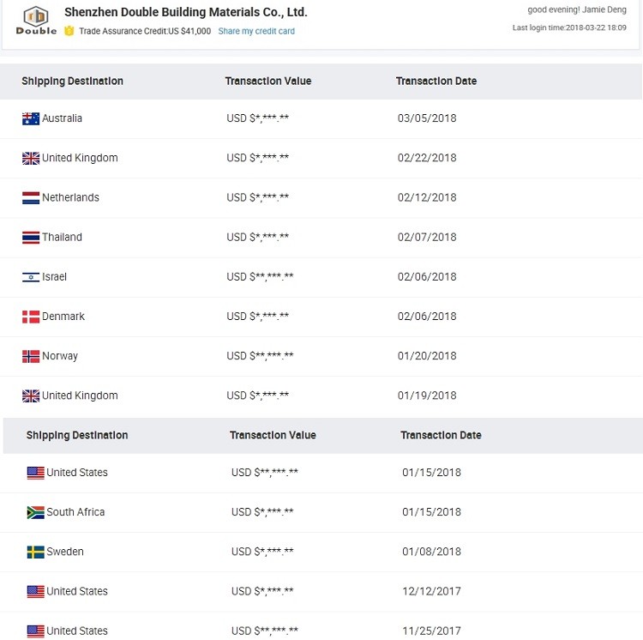Click the Australia flag icon
Image resolution: width=643 pixels, height=640 pixels.
[31, 118]
